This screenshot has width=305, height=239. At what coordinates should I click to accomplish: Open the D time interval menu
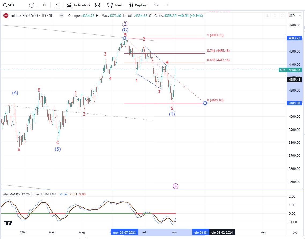[44, 5]
